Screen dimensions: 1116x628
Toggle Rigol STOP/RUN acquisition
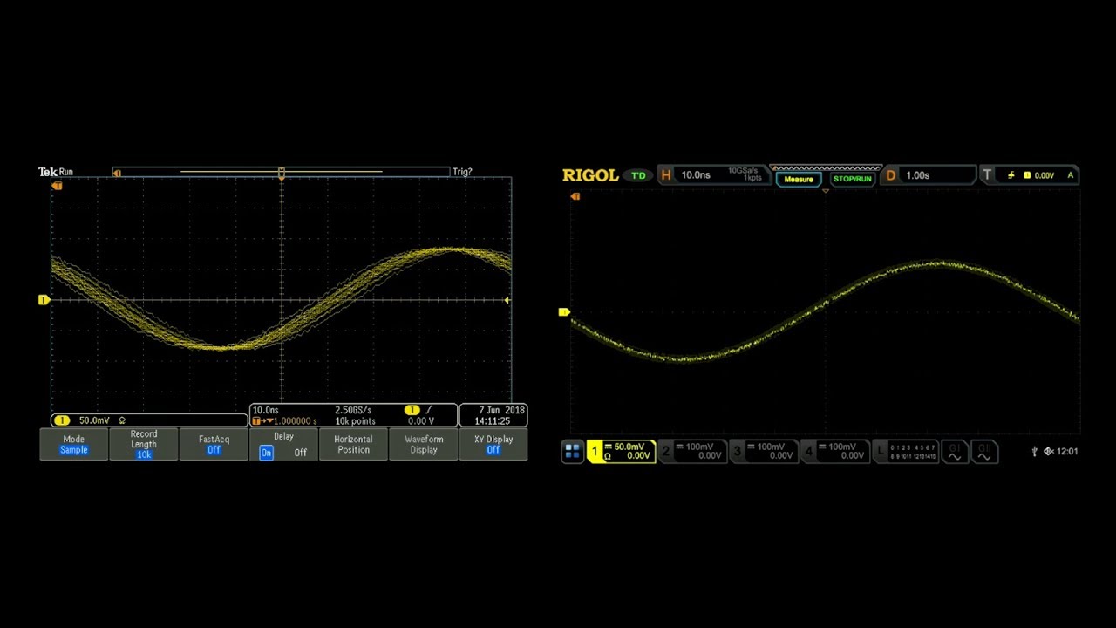pos(852,179)
